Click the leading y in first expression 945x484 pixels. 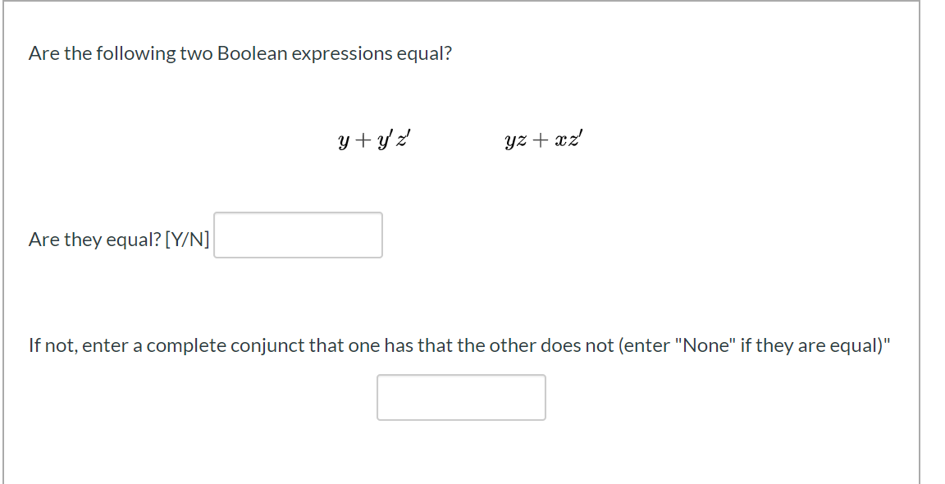[x=345, y=144]
